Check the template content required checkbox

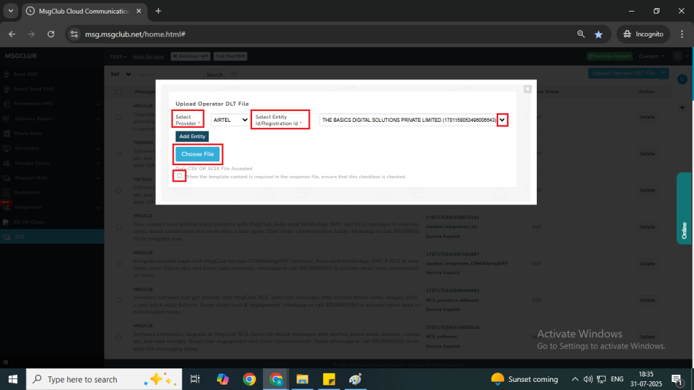click(x=179, y=176)
